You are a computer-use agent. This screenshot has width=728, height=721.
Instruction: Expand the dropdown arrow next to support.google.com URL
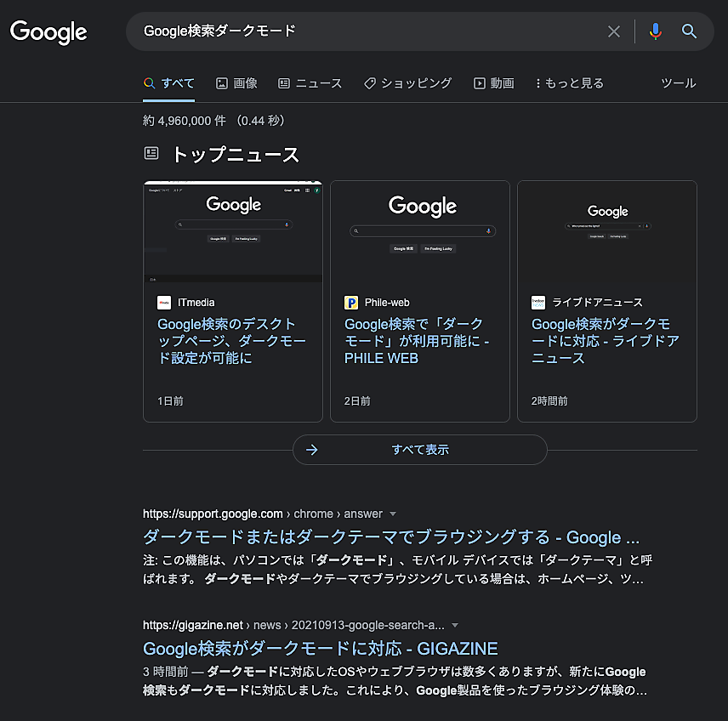tap(393, 514)
